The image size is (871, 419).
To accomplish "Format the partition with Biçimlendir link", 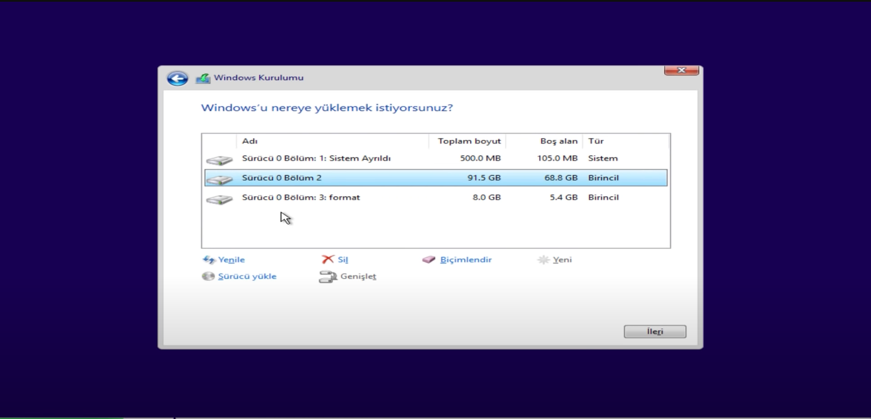I will click(466, 260).
